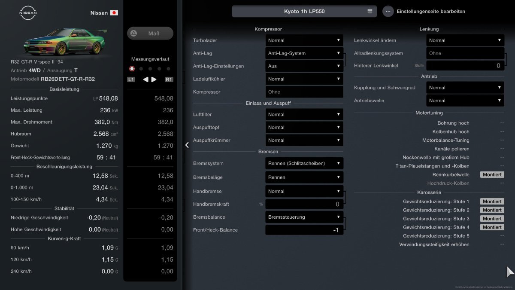Click the motor model RB26DETT-GT-R-R32 text
515x290 pixels.
[x=68, y=79]
